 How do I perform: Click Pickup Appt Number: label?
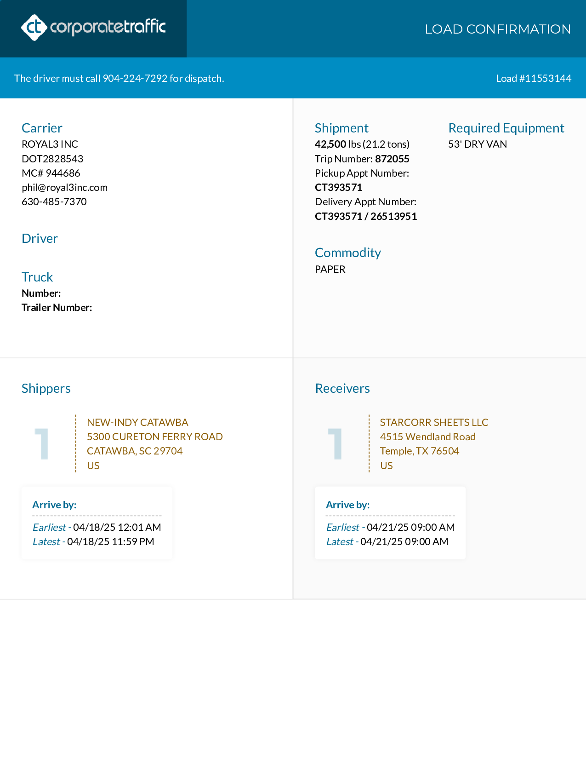[x=362, y=173]
